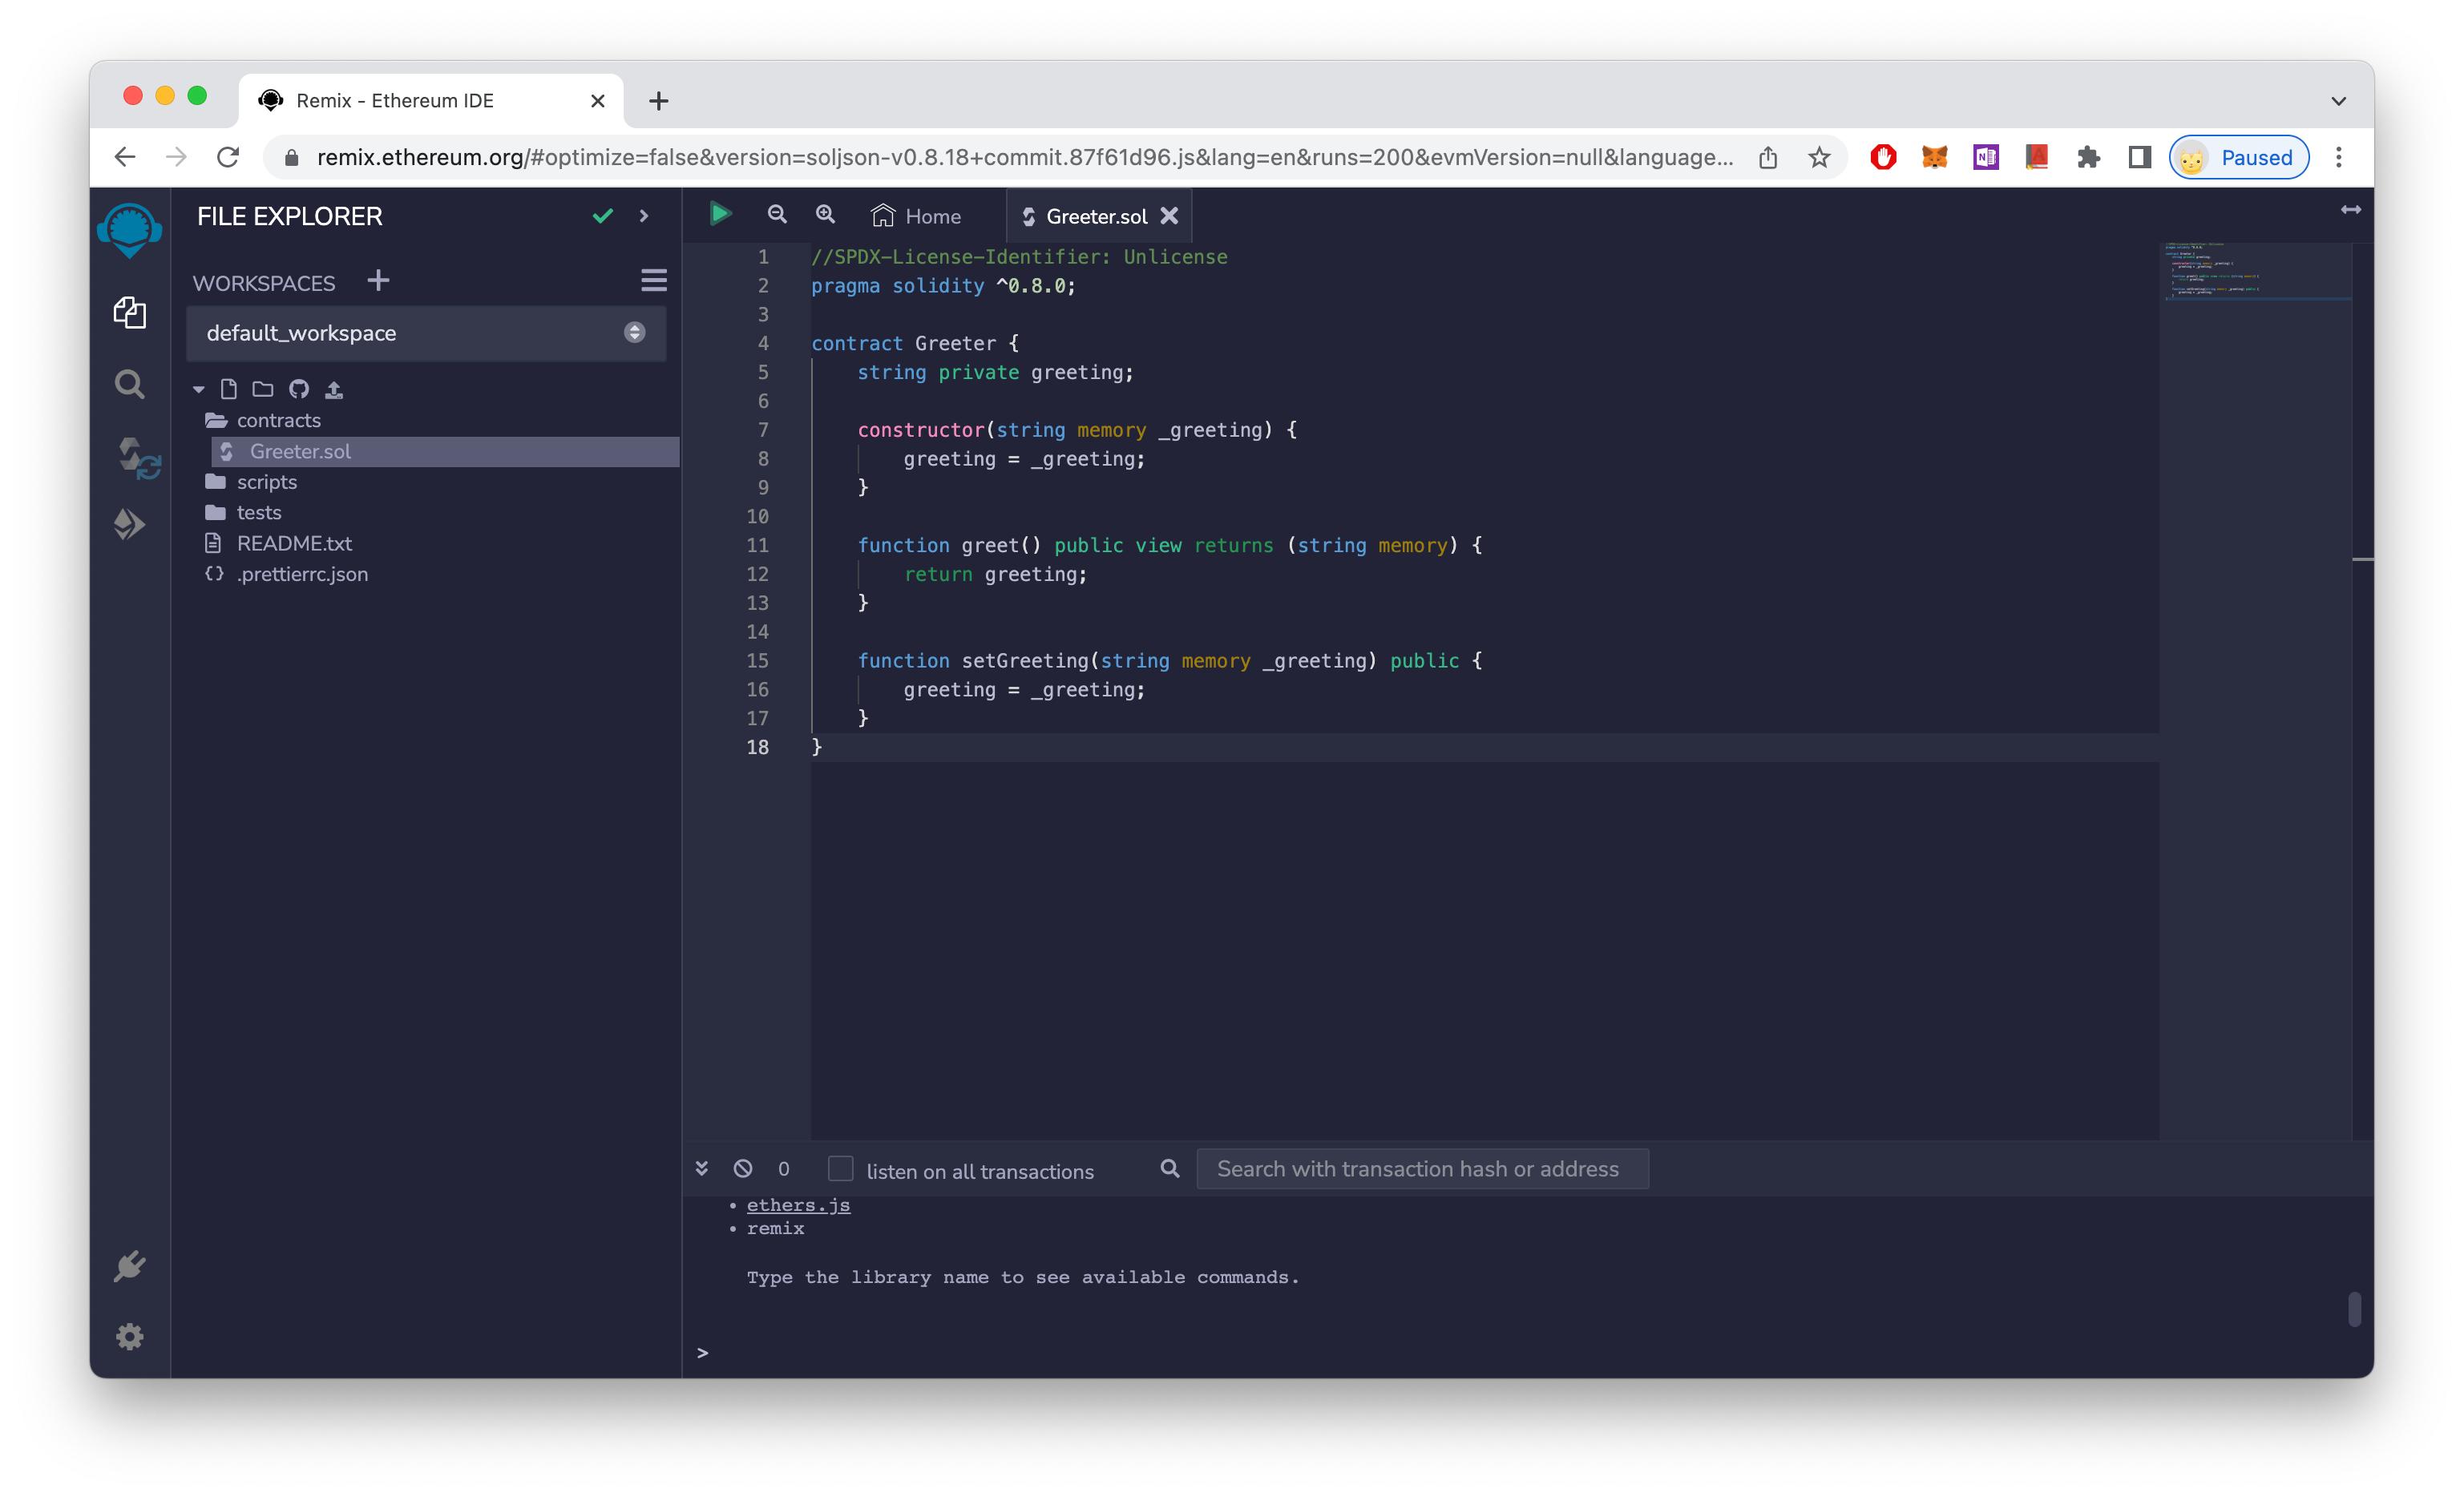Open Deploy & run transactions icon
2464x1497 pixels.
point(130,524)
